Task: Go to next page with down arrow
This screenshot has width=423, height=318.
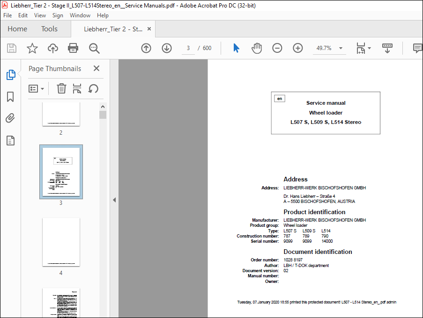Action: click(x=167, y=48)
